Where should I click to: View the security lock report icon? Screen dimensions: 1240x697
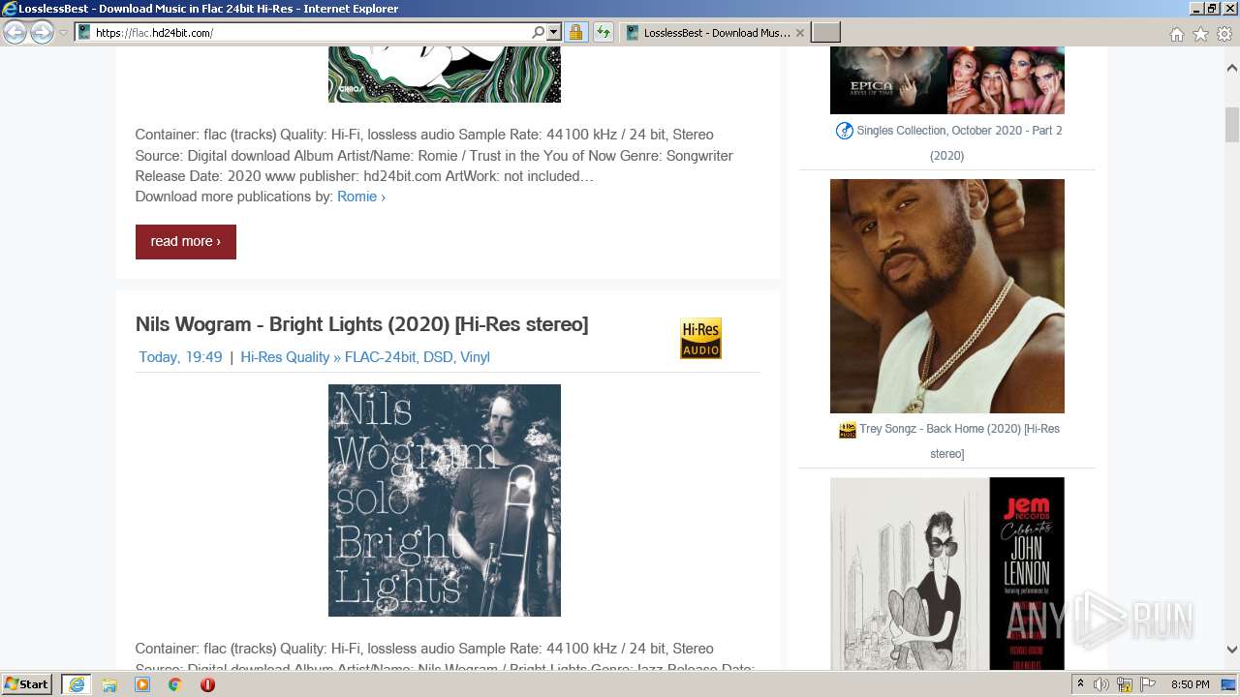(575, 32)
